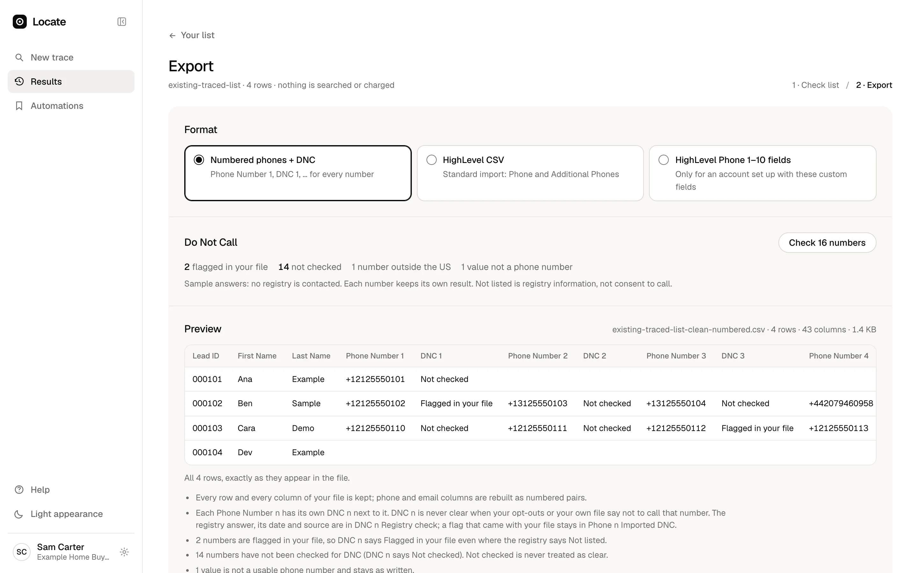Open Results in sidebar
Image resolution: width=918 pixels, height=573 pixels.
click(71, 81)
